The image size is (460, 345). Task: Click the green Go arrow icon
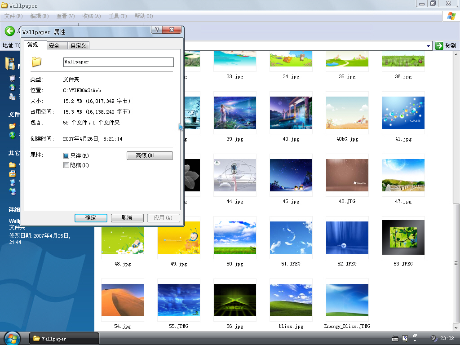click(x=439, y=46)
